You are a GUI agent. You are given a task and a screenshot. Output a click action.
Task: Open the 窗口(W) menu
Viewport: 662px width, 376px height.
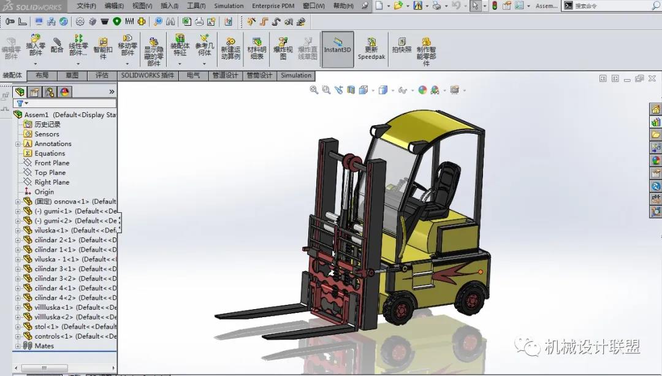(314, 6)
